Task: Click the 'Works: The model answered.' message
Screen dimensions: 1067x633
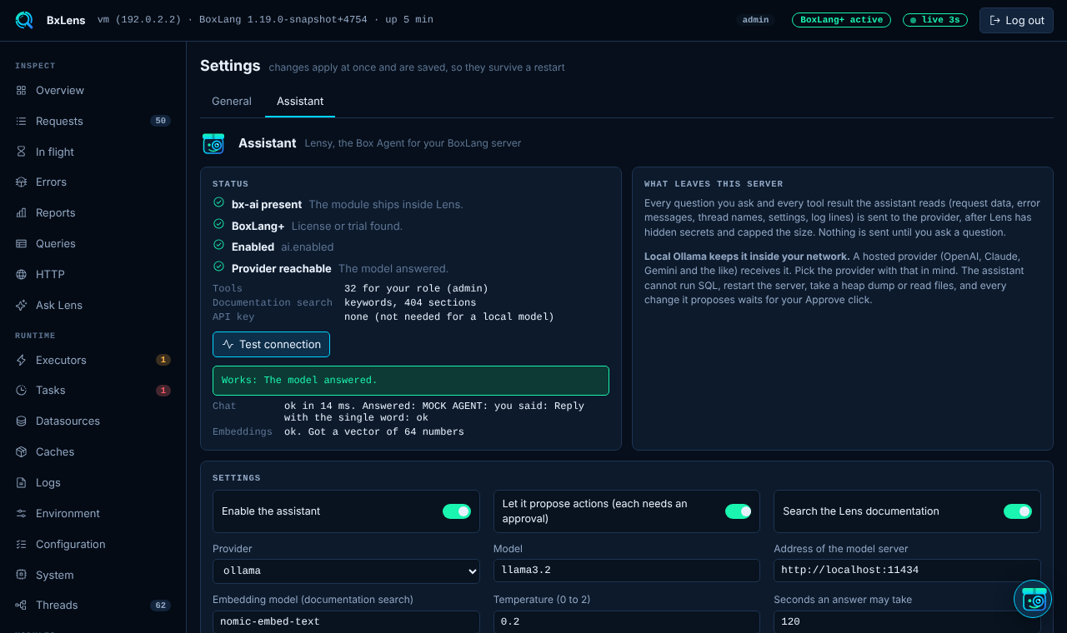Action: (x=411, y=380)
